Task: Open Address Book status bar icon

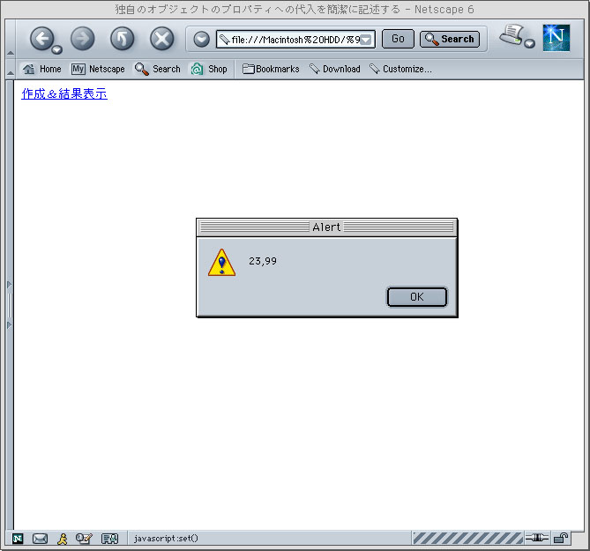Action: click(x=110, y=539)
